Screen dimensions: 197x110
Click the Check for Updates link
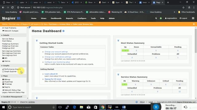(27, 102)
